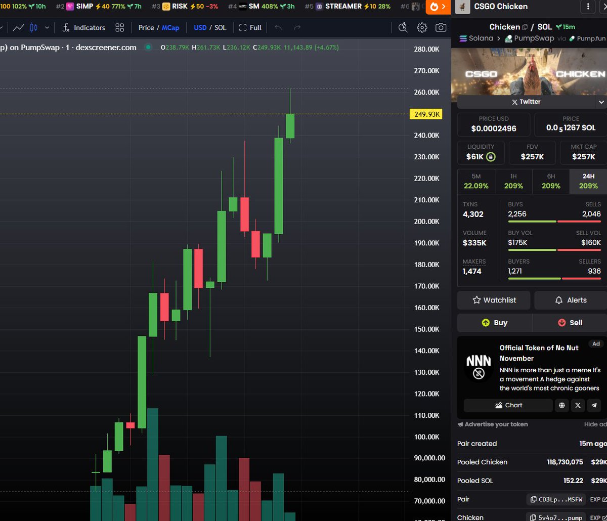Click green status dot beside dexscreener.com title
The height and width of the screenshot is (521, 607).
click(x=148, y=47)
